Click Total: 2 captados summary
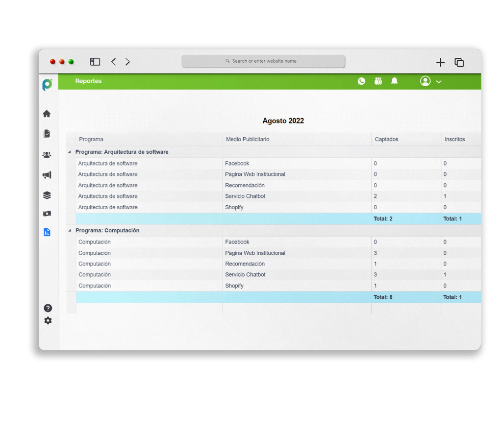The height and width of the screenshot is (434, 502). tap(383, 219)
